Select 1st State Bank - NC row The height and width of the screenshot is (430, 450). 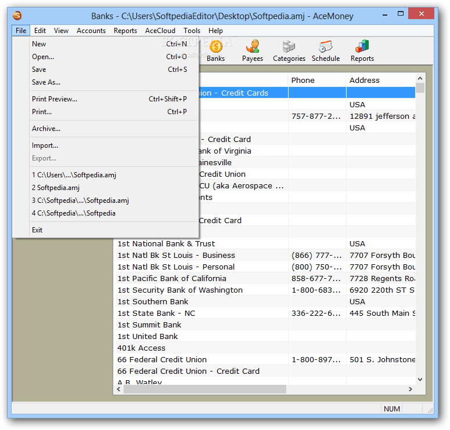pyautogui.click(x=264, y=313)
